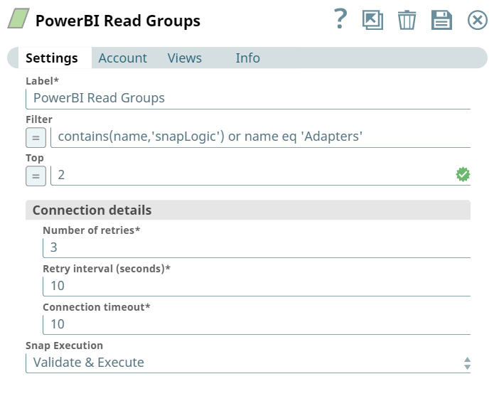Click the Connection details section header
Screen dimensions: 494x396
[x=248, y=210]
